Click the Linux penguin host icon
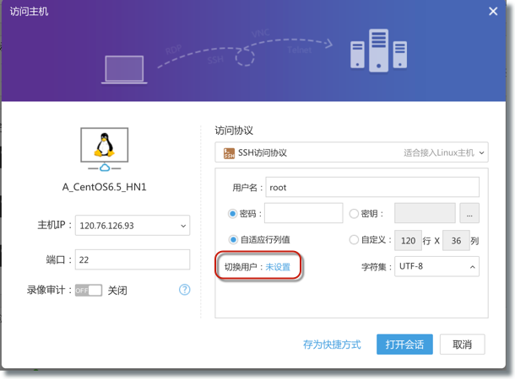Image resolution: width=515 pixels, height=379 pixels. coord(105,147)
